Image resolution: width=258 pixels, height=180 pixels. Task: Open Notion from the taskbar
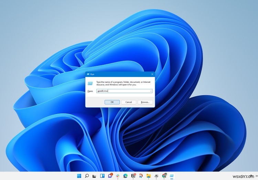133,176
